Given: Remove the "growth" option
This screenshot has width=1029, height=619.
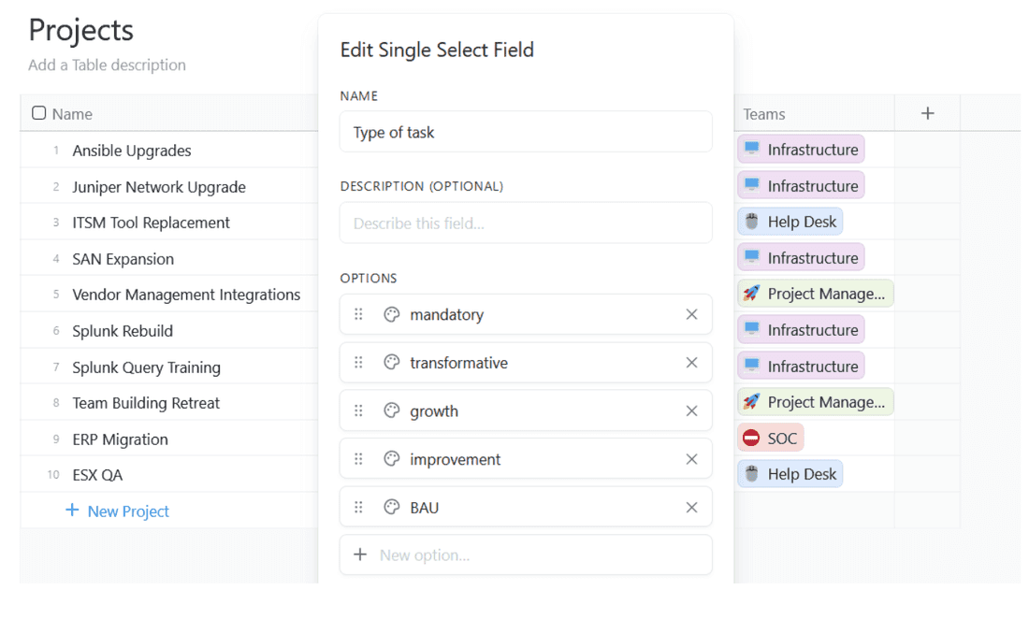Looking at the screenshot, I should [x=691, y=410].
